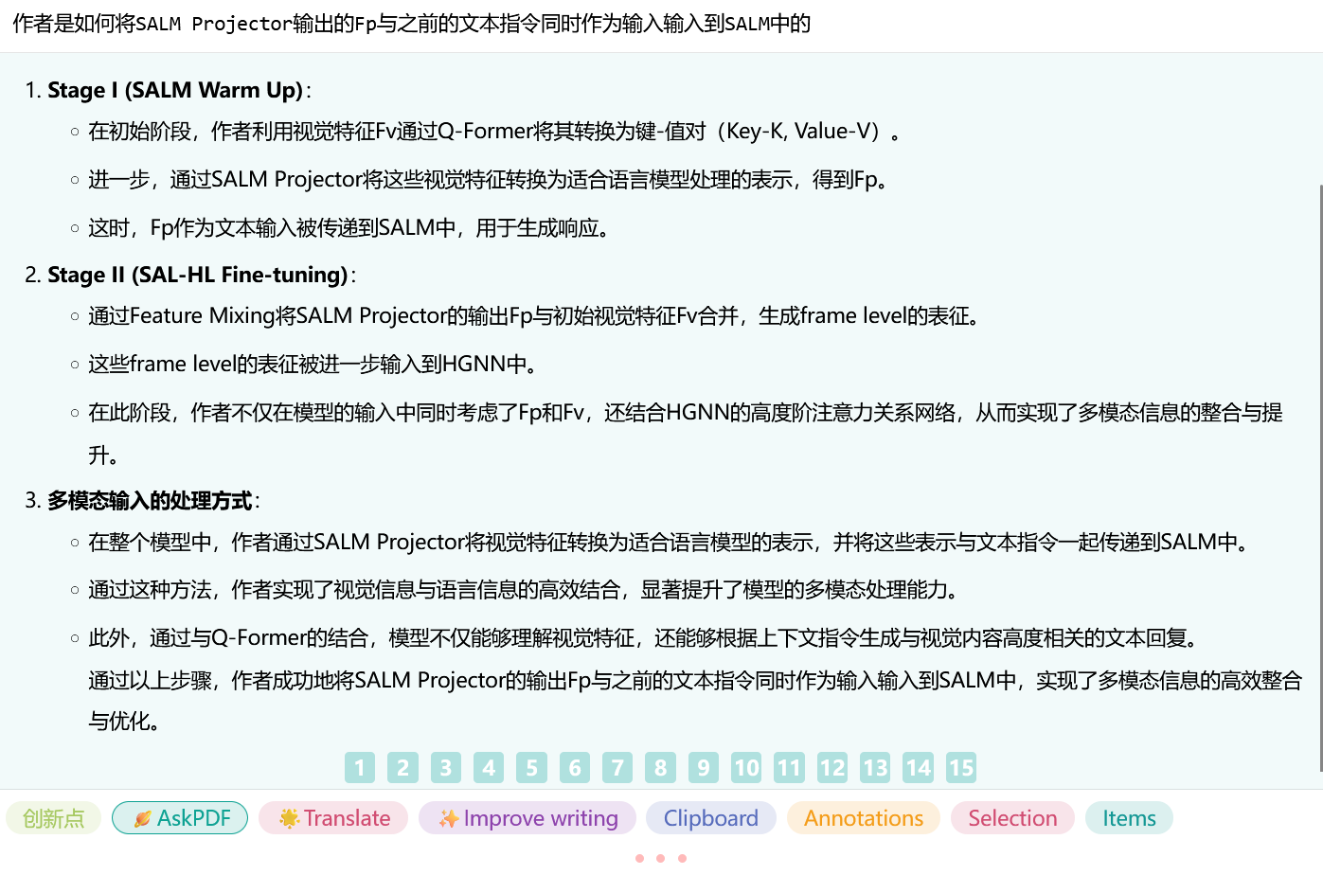Jump to page number 10

tap(746, 767)
